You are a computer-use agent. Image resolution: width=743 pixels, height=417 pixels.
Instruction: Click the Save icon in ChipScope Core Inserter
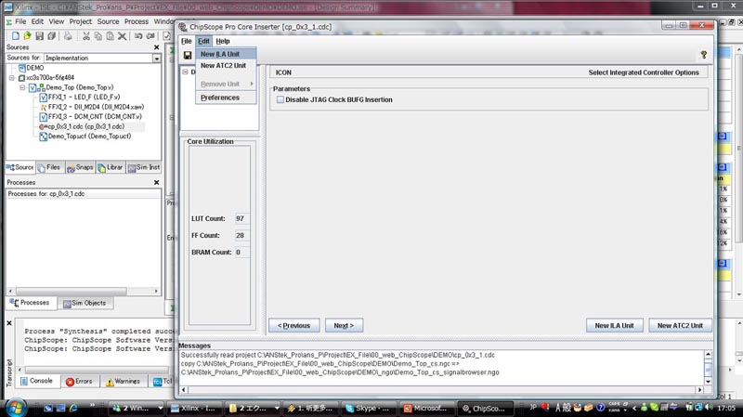click(188, 56)
